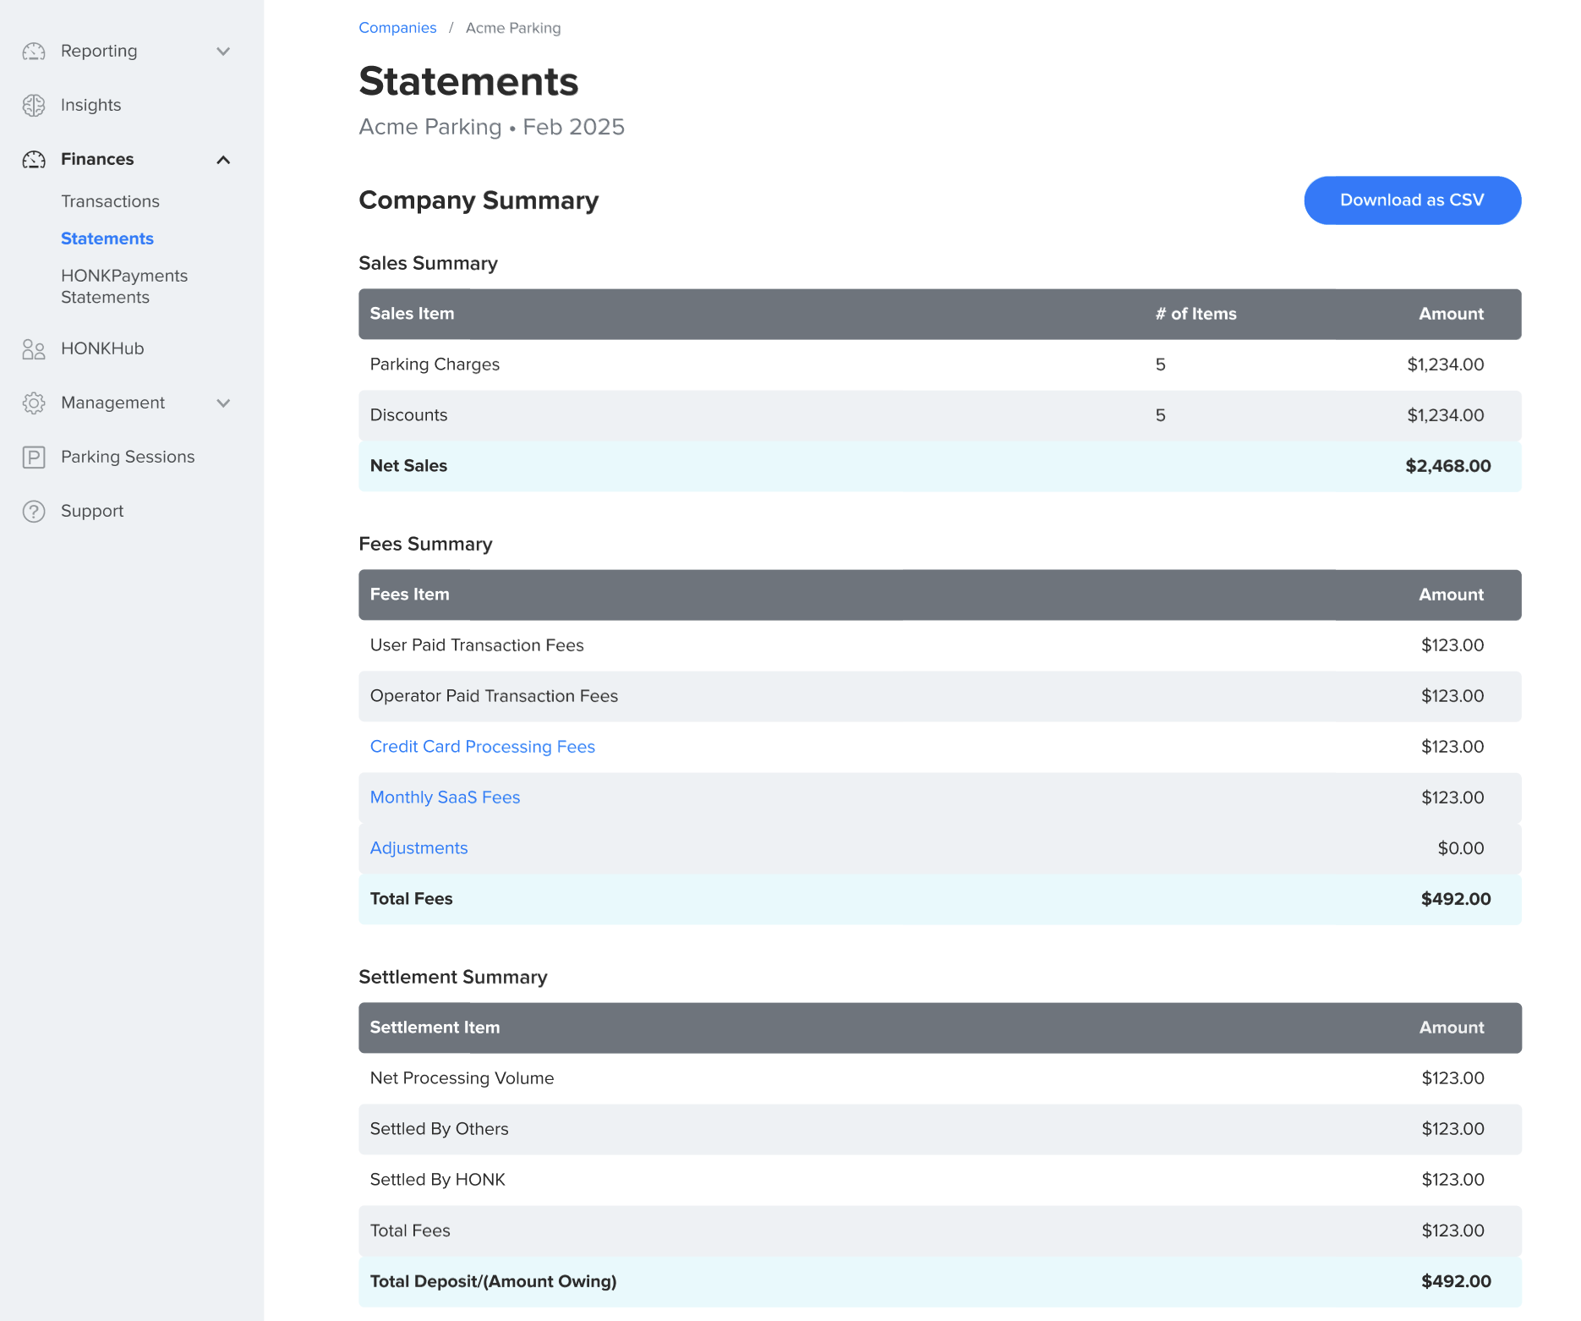The height and width of the screenshot is (1321, 1581).
Task: Download the statement as CSV
Action: click(x=1412, y=200)
